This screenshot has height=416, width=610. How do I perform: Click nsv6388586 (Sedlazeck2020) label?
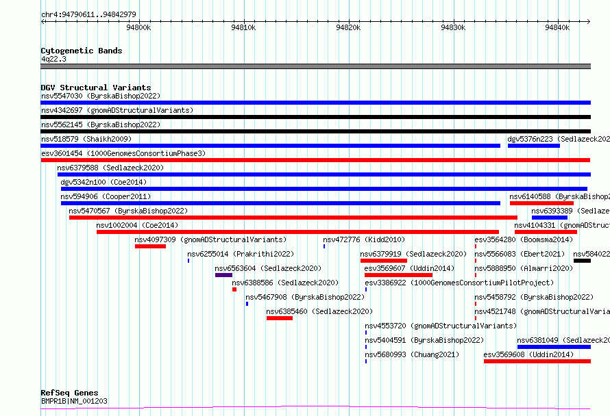click(x=285, y=283)
